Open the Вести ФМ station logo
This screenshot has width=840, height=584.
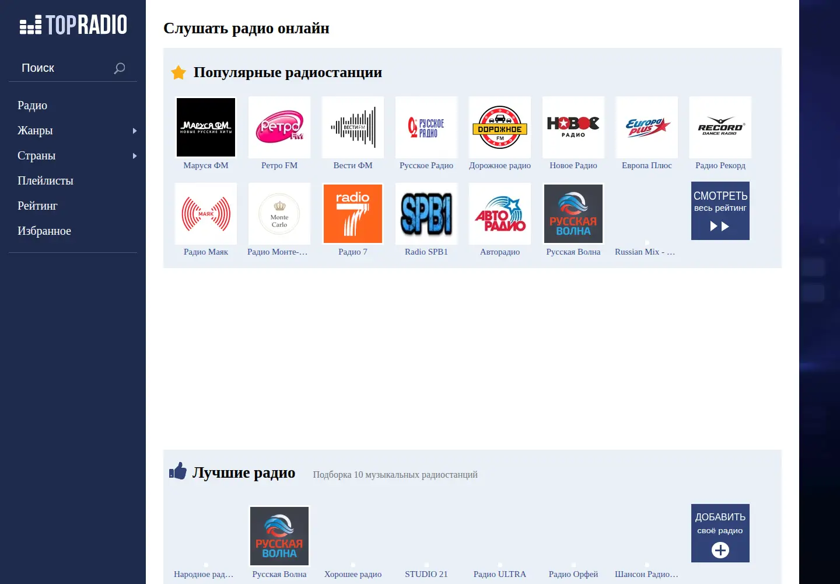(353, 127)
